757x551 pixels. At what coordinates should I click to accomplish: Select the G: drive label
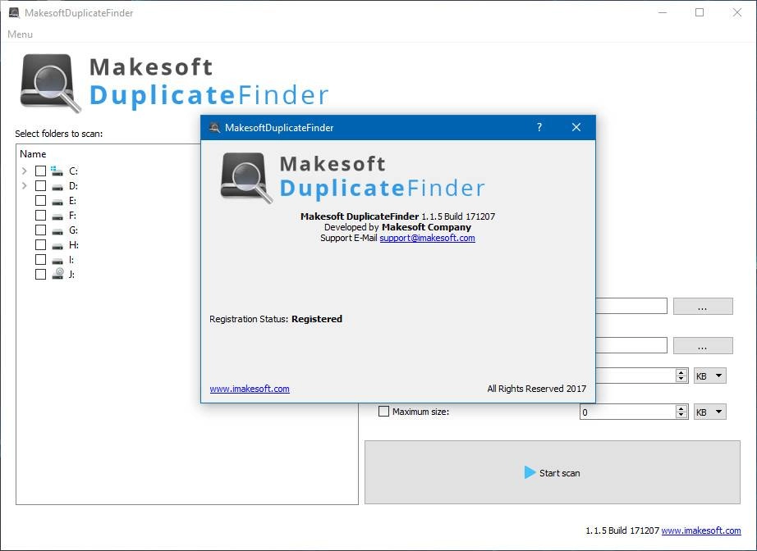(x=73, y=230)
